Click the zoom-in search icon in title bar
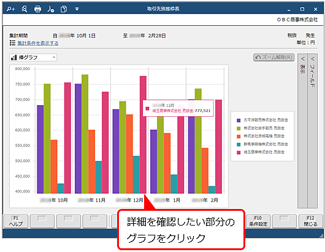 click(x=10, y=9)
